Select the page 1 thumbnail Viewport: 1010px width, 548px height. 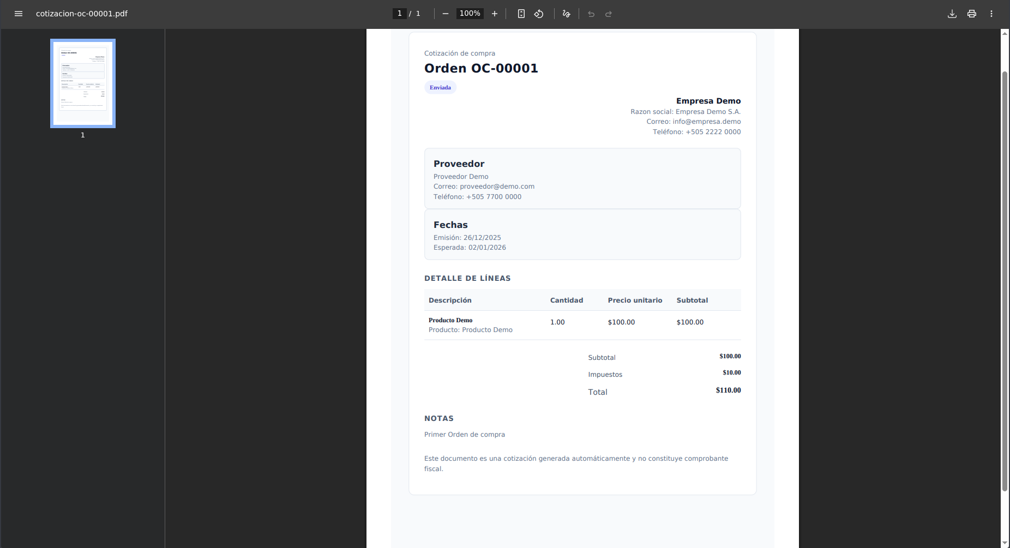(x=83, y=83)
